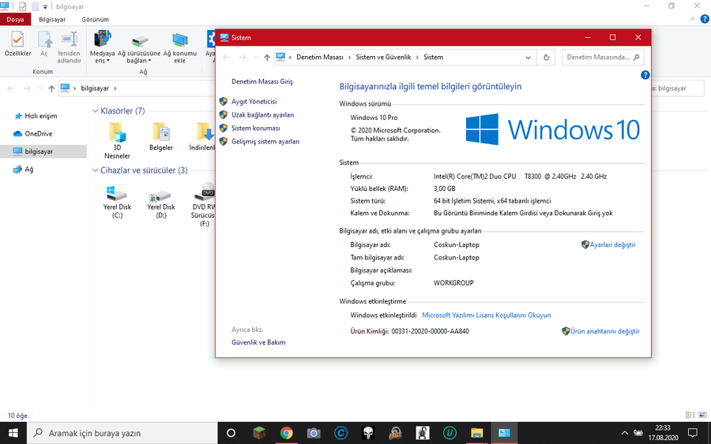Select Yerel Disk (D:) drive
Image resolution: width=711 pixels, height=444 pixels.
point(161,202)
